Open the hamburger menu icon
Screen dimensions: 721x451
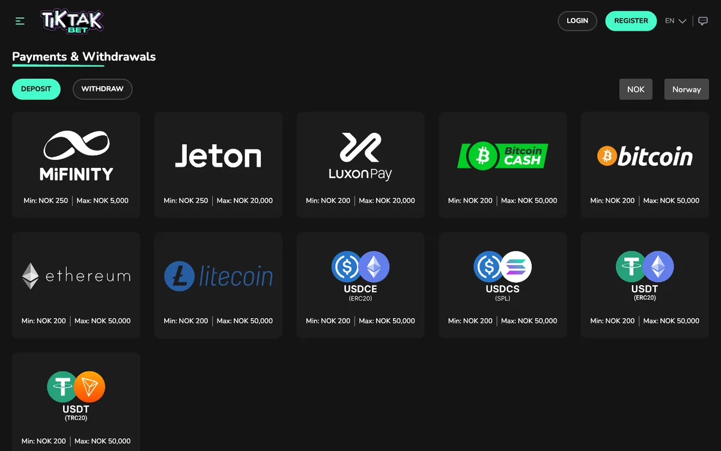tap(20, 21)
